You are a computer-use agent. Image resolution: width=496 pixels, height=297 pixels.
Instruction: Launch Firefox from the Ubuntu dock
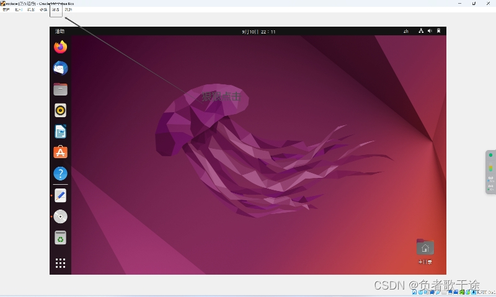(x=60, y=47)
